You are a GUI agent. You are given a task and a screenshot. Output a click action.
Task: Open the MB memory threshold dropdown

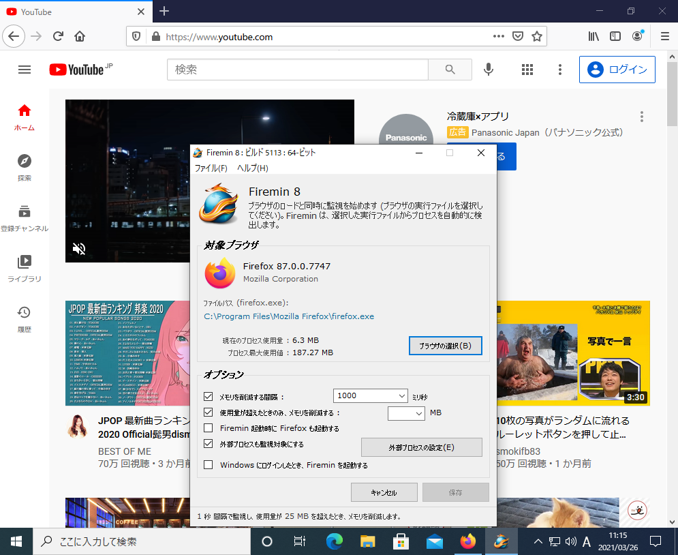click(x=418, y=413)
